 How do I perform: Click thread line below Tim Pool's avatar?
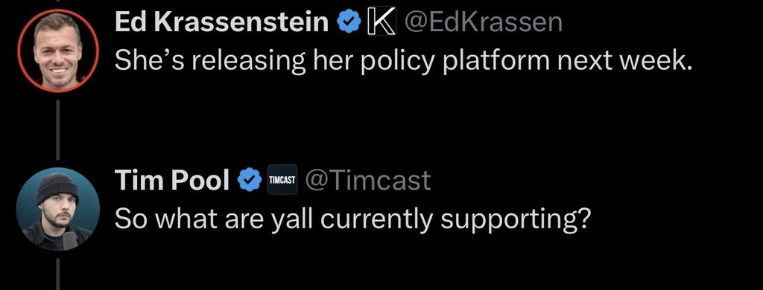pos(58,274)
